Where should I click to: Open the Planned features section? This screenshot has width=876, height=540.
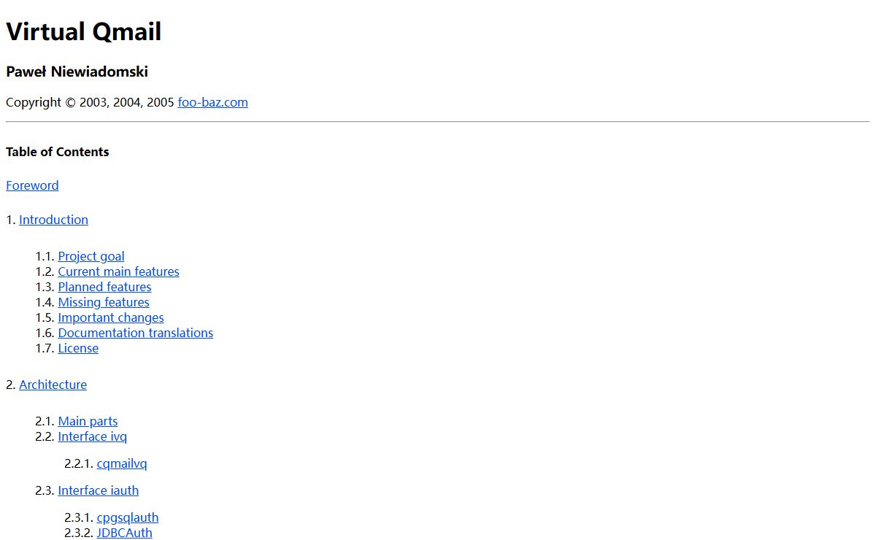[x=104, y=287]
